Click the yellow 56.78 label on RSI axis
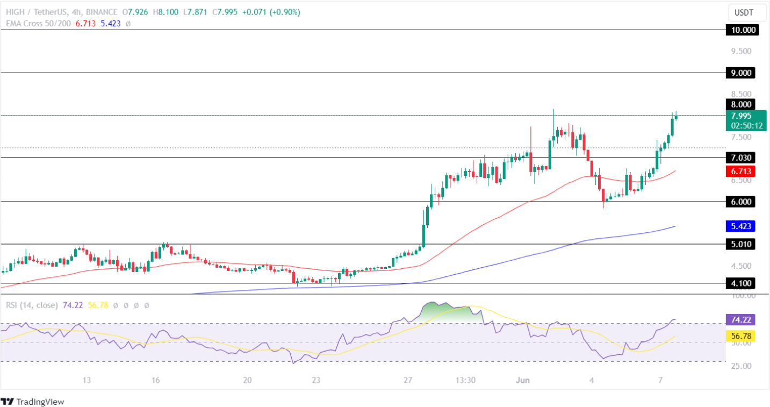The width and height of the screenshot is (770, 407). [740, 336]
